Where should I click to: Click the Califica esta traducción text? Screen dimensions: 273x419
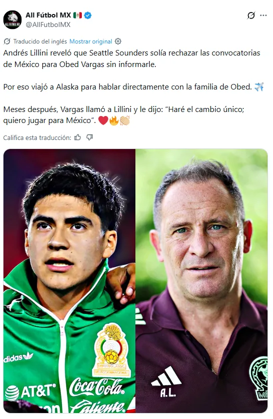coord(37,137)
